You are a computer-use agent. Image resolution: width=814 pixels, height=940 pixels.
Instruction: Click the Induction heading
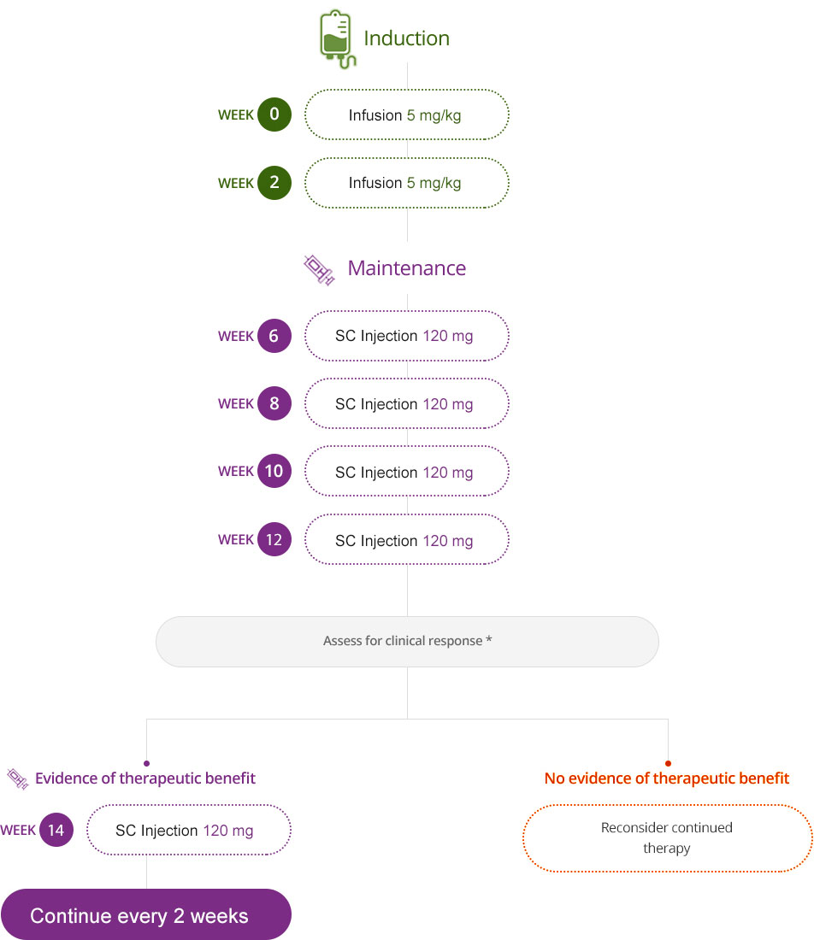click(407, 38)
